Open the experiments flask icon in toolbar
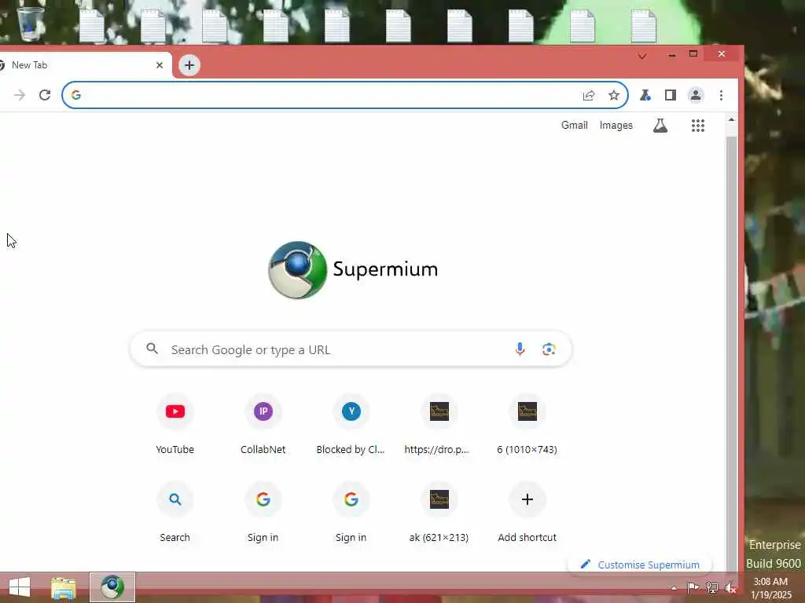The height and width of the screenshot is (603, 805). [645, 95]
